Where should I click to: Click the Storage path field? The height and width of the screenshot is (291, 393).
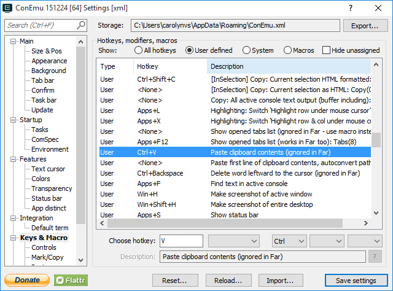(235, 26)
